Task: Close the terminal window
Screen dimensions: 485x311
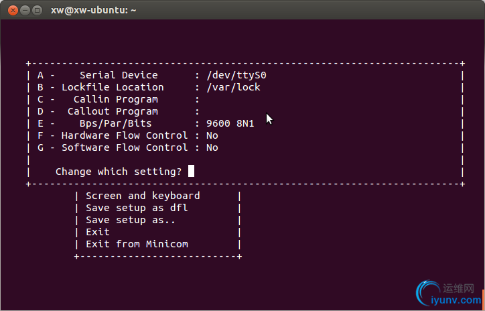Action: tap(13, 11)
